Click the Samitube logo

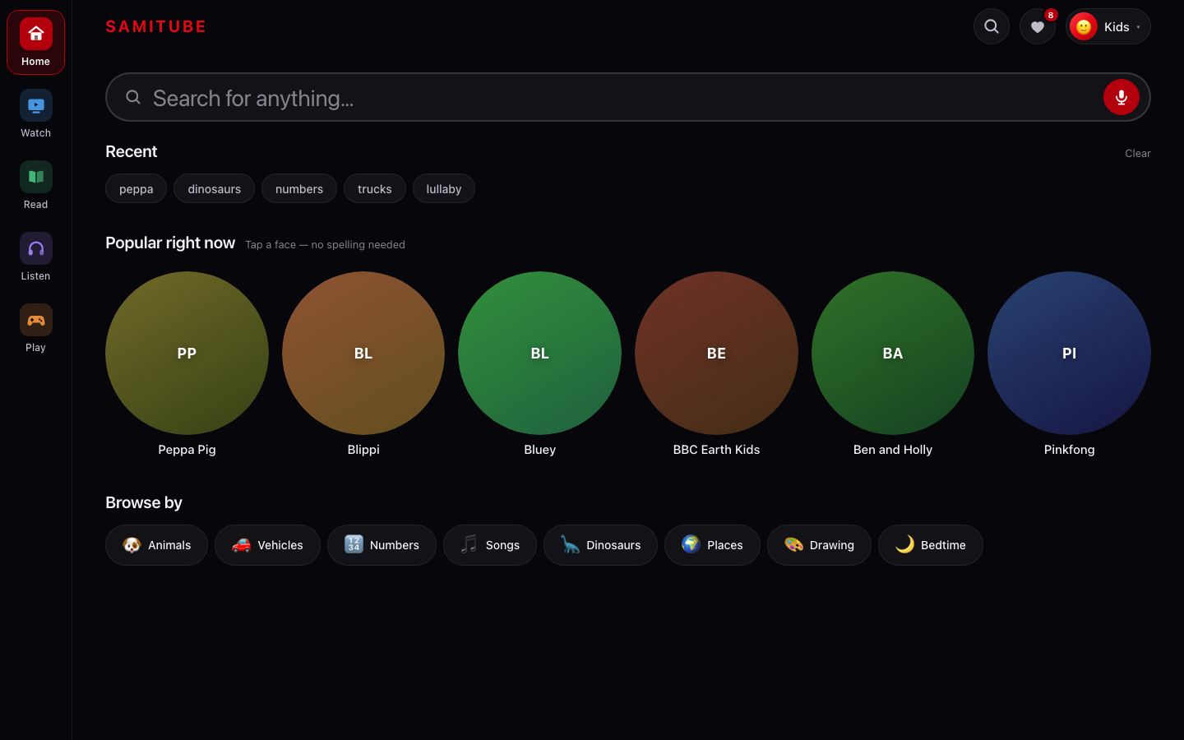point(155,26)
